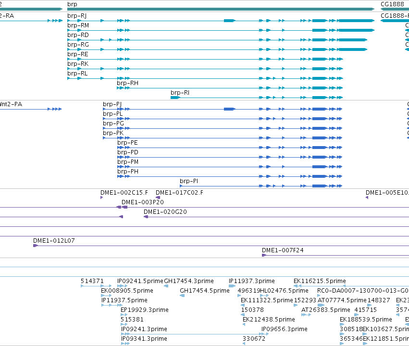Select EST EP19929.3prime
The height and width of the screenshot is (346, 409).
click(x=145, y=310)
